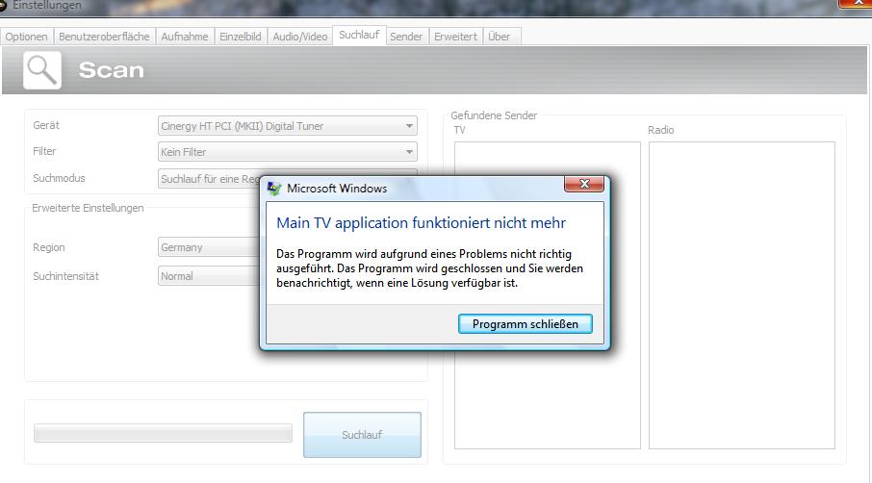Open the Aufnahme tab
This screenshot has height=483, width=872.
point(185,37)
